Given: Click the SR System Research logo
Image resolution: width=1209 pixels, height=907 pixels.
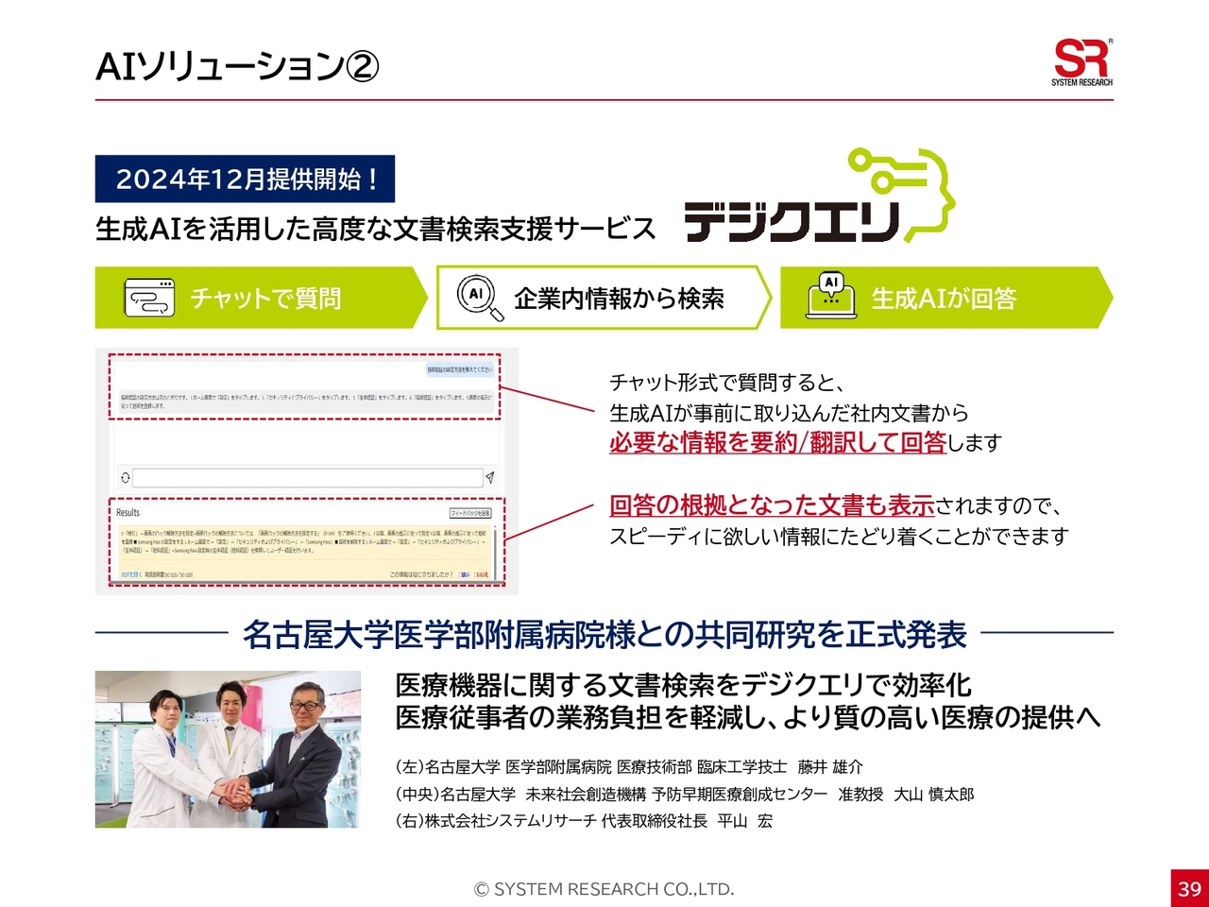Looking at the screenshot, I should [x=1081, y=62].
